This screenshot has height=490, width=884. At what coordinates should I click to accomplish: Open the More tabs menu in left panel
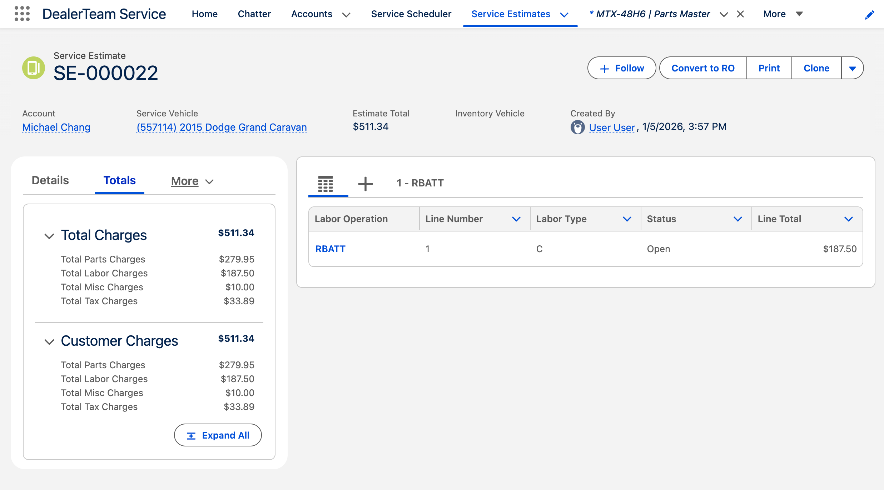[x=192, y=181]
